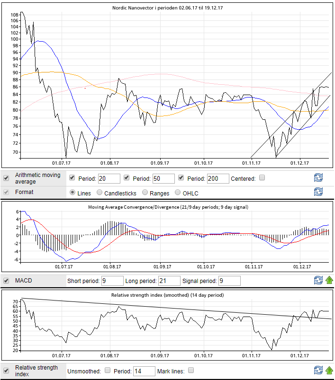Move MACD panel up with green arrow
This screenshot has width=335, height=380.
tap(329, 280)
